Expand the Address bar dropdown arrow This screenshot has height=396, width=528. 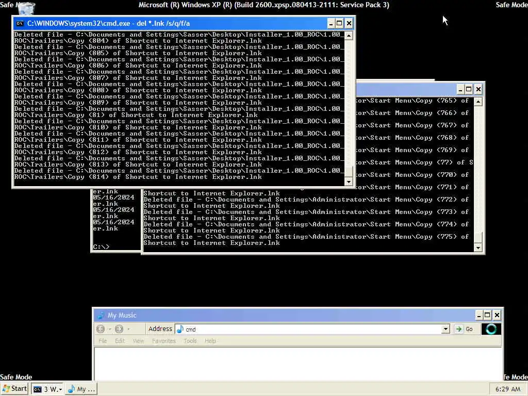[445, 329]
